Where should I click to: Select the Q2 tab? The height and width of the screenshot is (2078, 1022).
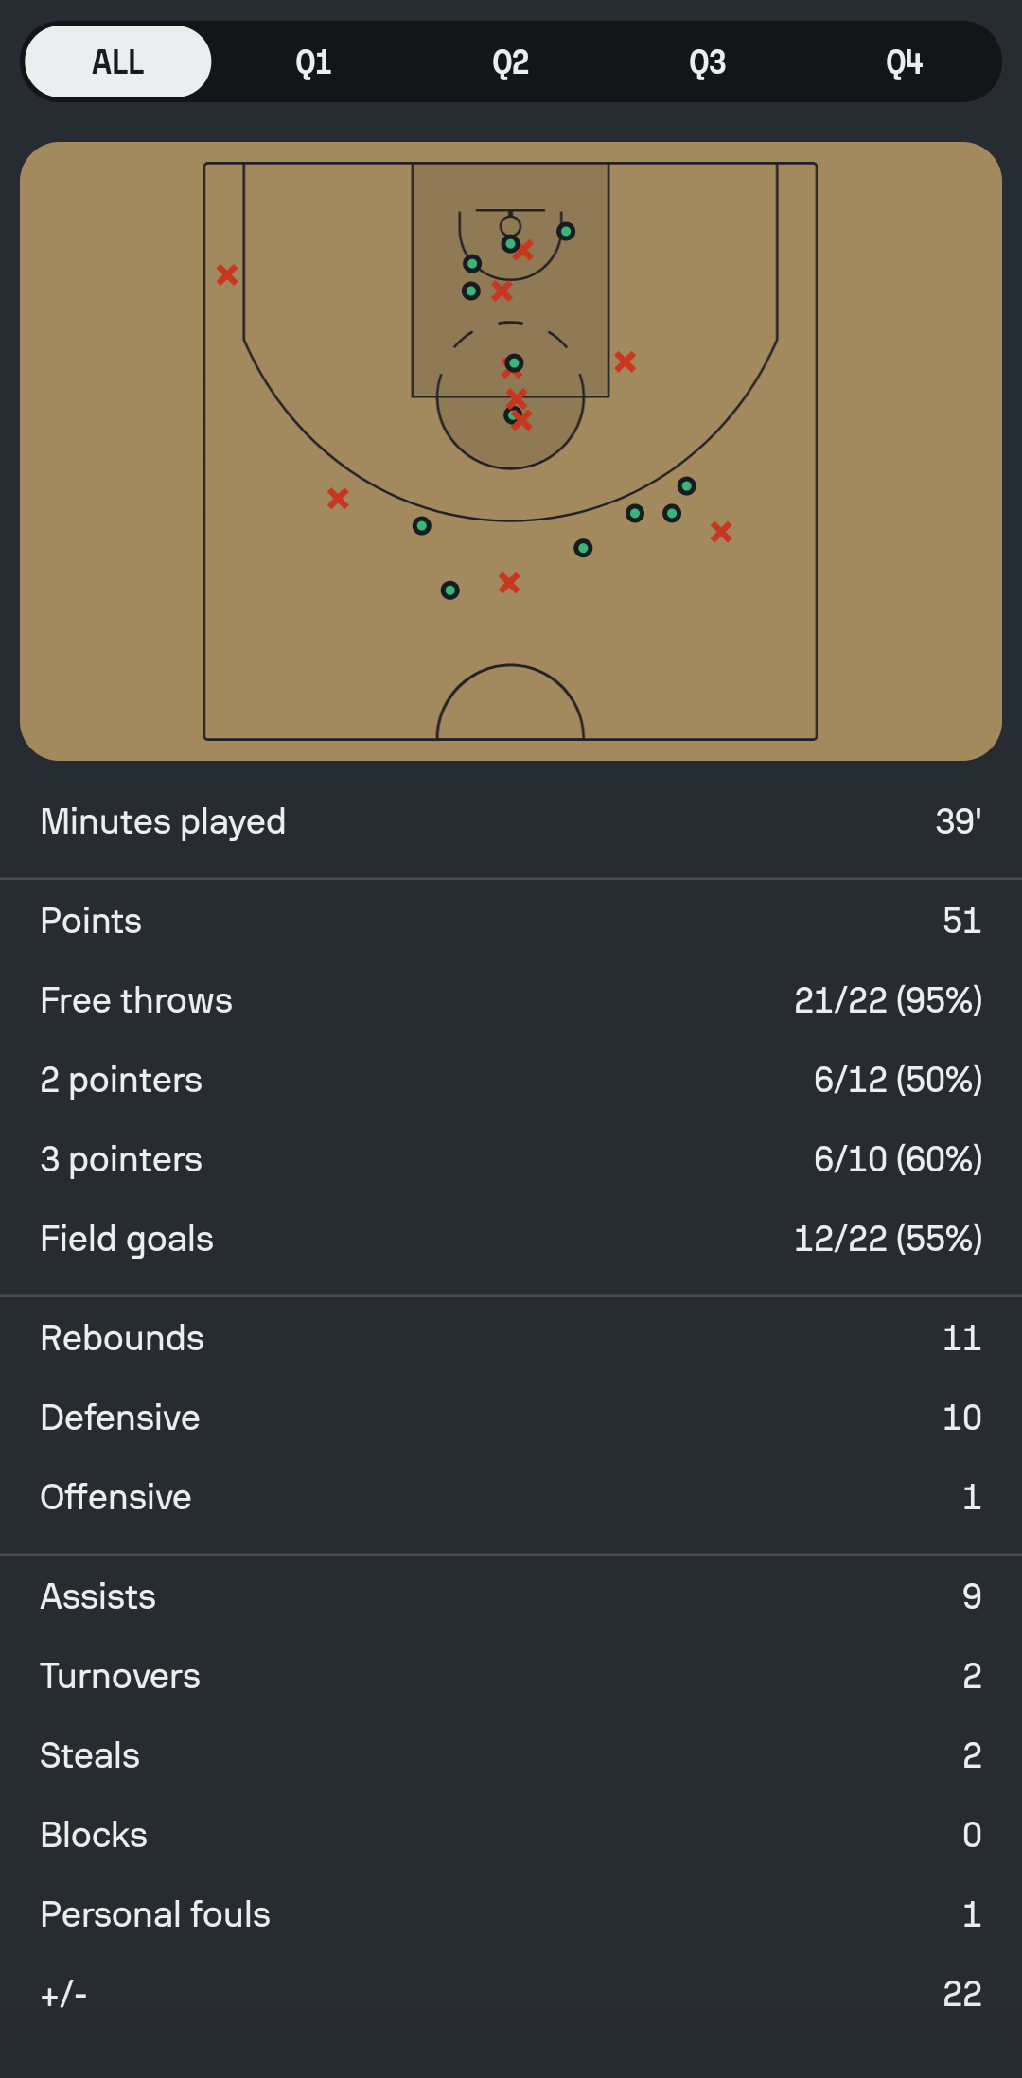[x=510, y=62]
